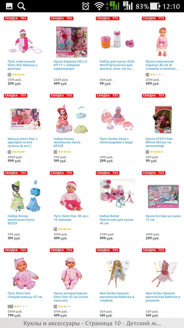This screenshot has height=328, width=184.
Task: Open the Hello Kitty hairdresser doll image
Action: (x=71, y=42)
